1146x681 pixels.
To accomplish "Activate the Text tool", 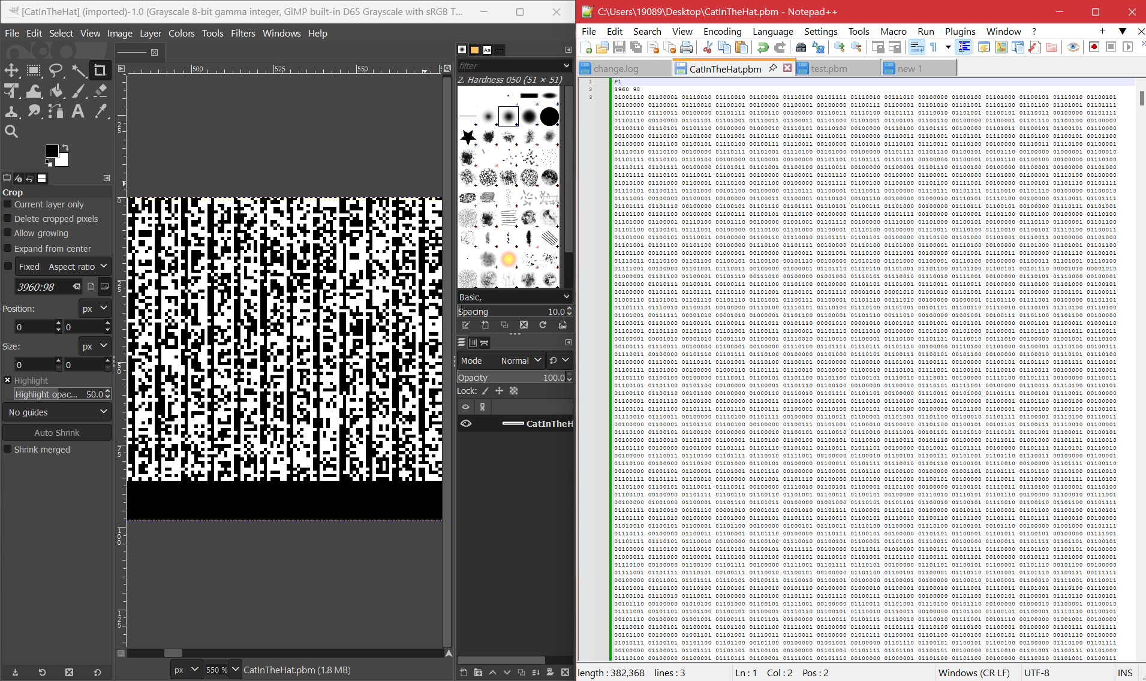I will click(x=78, y=112).
